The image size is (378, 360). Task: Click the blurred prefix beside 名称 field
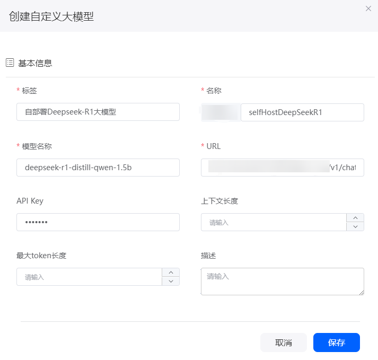[x=221, y=112]
